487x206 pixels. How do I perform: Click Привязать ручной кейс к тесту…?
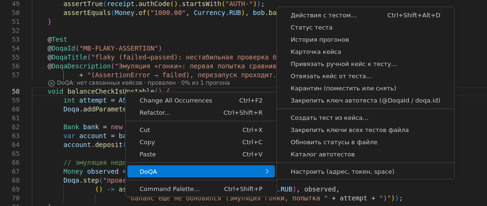click(x=365, y=64)
